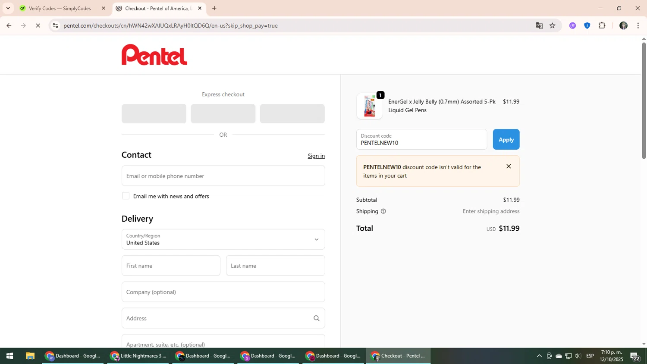Click the Pentel logo
Image resolution: width=647 pixels, height=364 pixels.
(x=154, y=55)
